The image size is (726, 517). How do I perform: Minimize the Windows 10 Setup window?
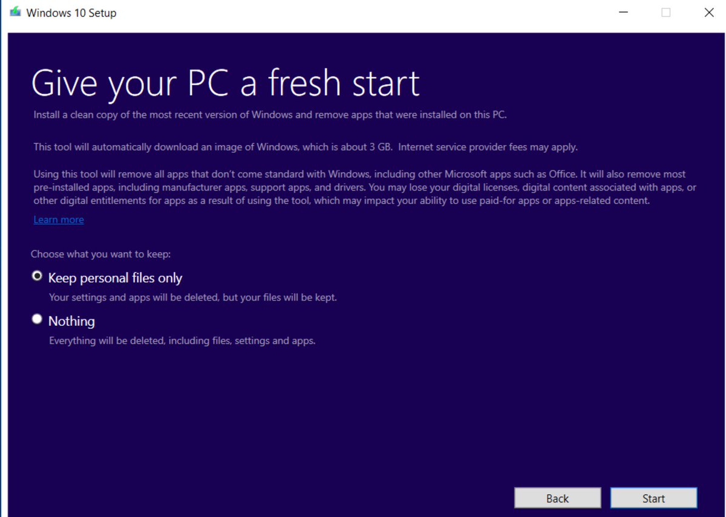[x=622, y=13]
